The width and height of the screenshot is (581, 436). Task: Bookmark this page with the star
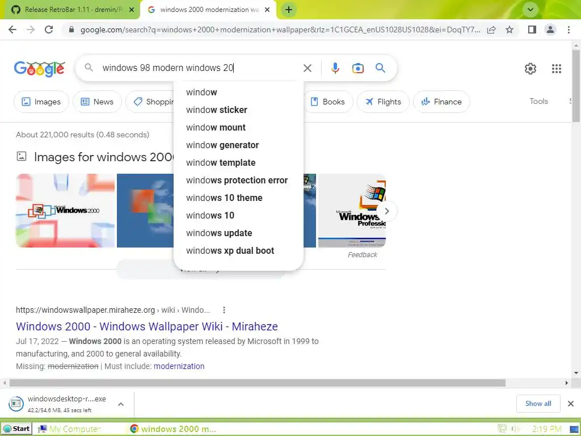point(510,30)
